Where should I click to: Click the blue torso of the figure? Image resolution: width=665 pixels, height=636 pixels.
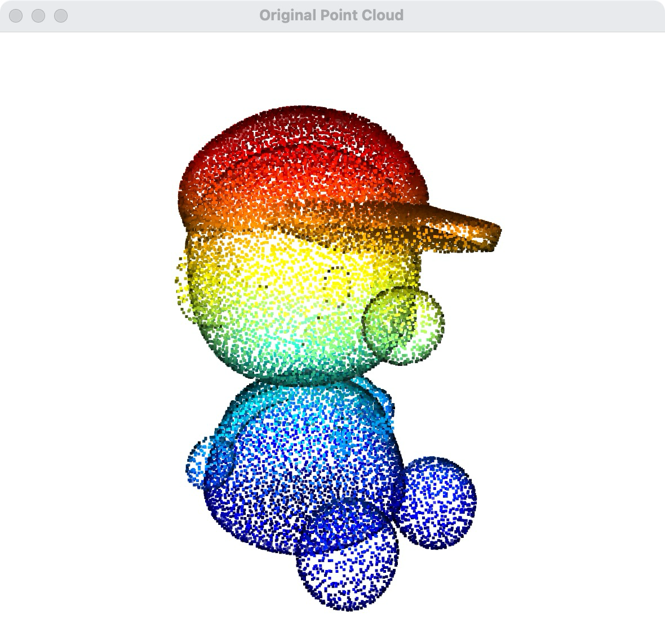pos(304,451)
